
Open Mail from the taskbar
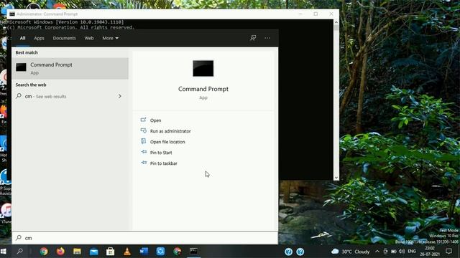[x=94, y=252]
